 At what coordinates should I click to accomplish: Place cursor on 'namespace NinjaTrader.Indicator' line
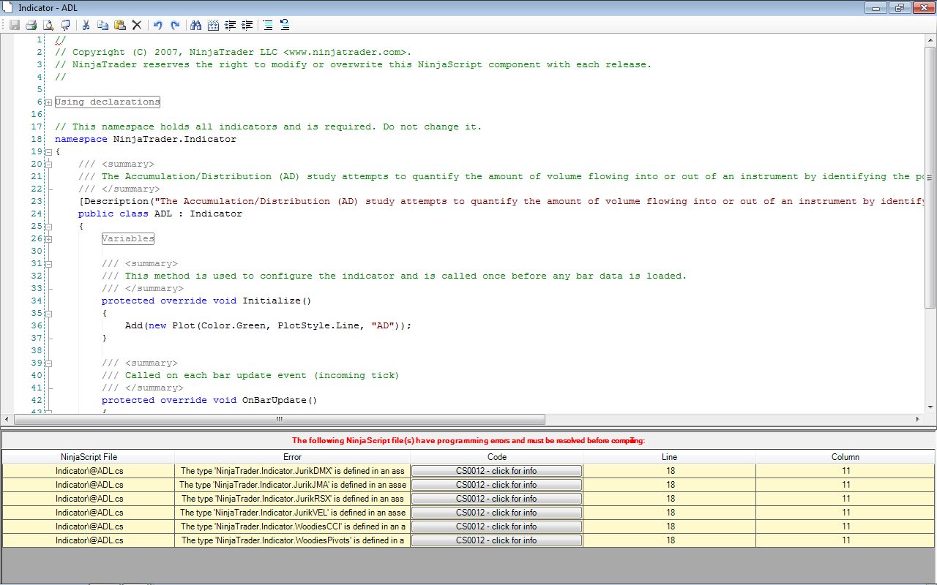[x=146, y=140]
